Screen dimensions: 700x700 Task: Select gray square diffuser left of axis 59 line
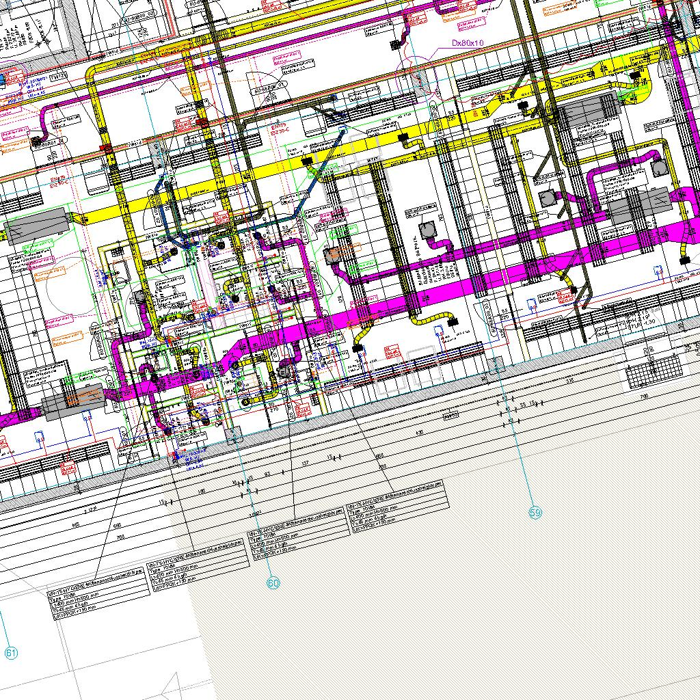(429, 229)
